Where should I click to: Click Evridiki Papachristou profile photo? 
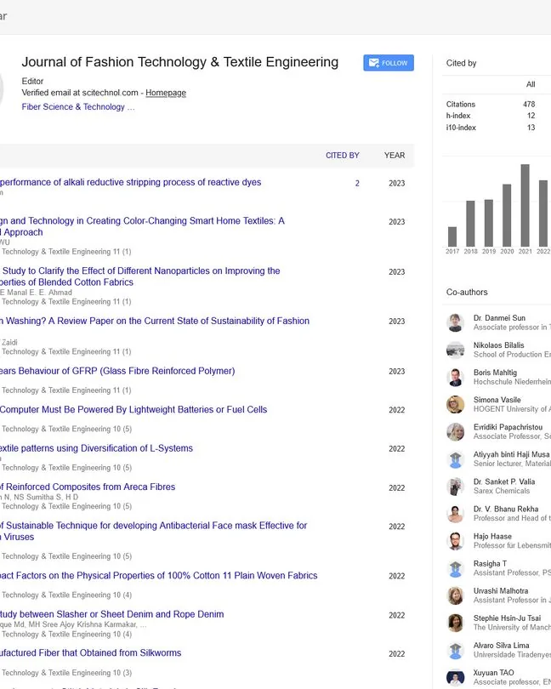click(x=455, y=432)
